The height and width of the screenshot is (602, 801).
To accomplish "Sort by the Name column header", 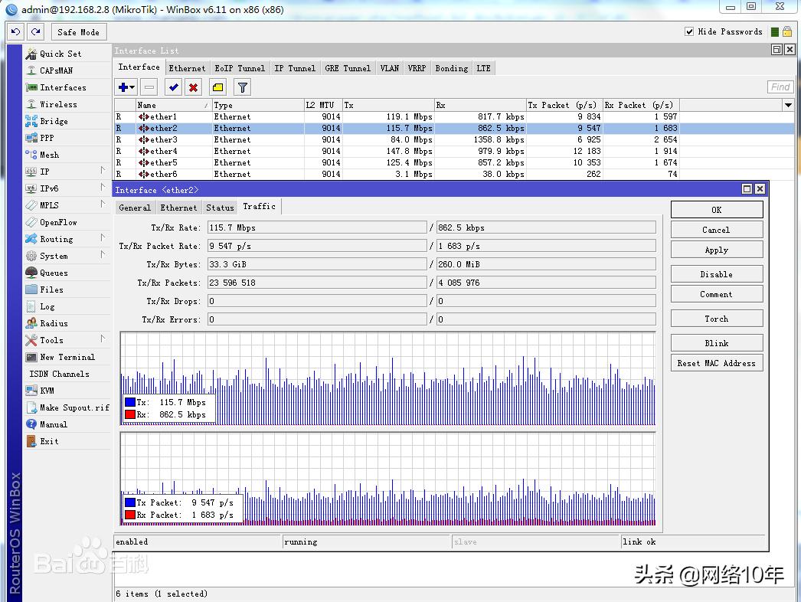I will 173,105.
